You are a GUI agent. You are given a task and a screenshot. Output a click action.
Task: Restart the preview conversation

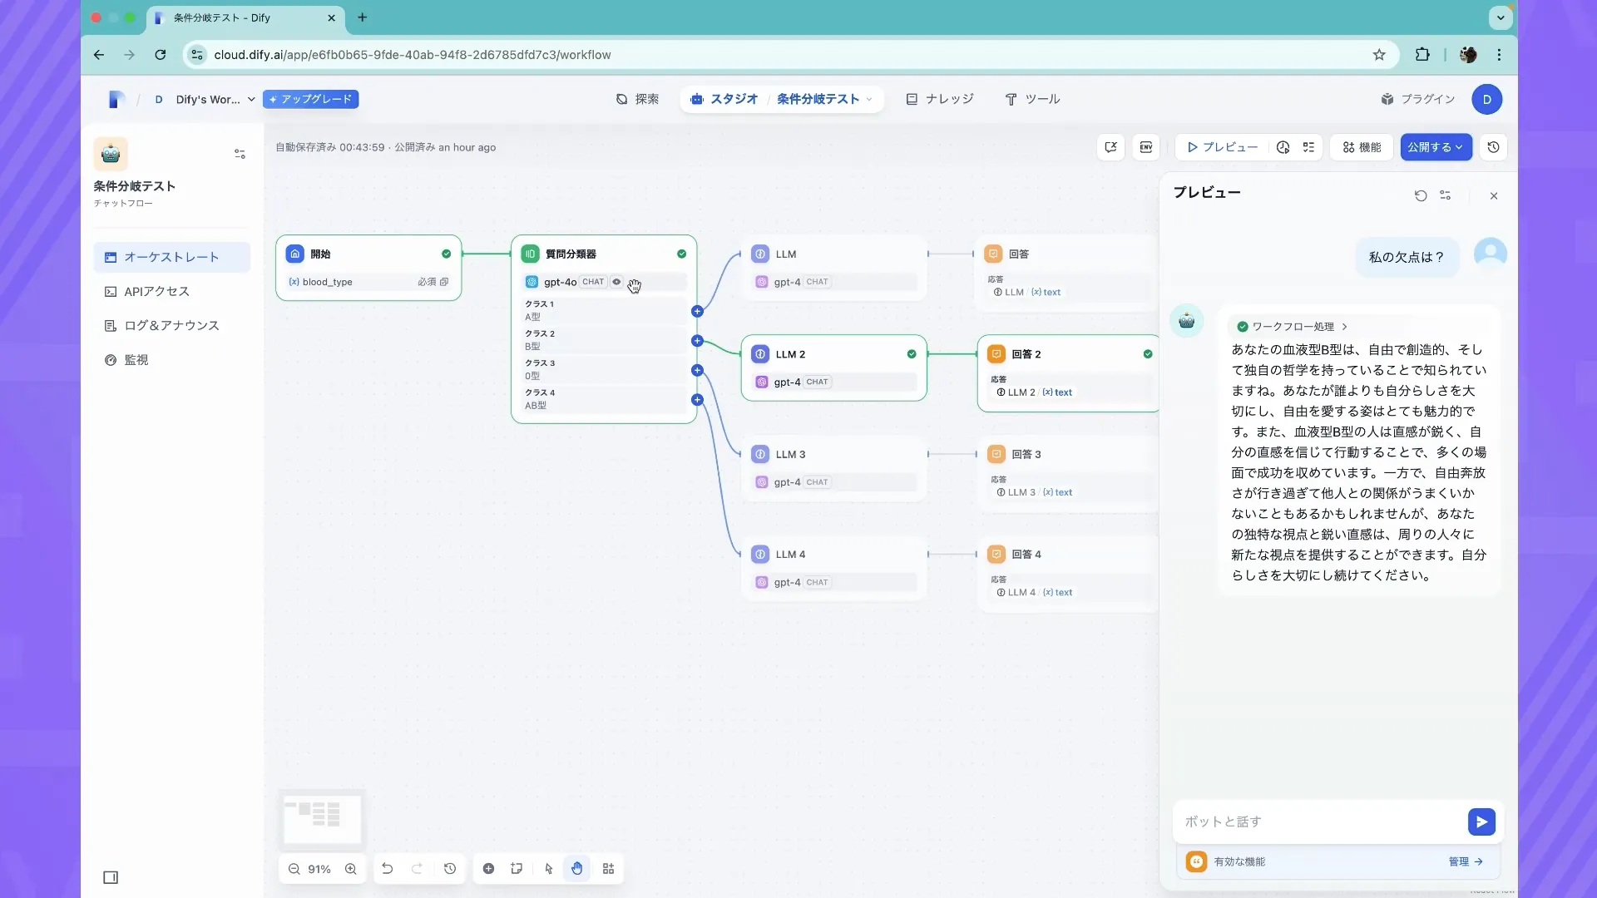pyautogui.click(x=1421, y=196)
